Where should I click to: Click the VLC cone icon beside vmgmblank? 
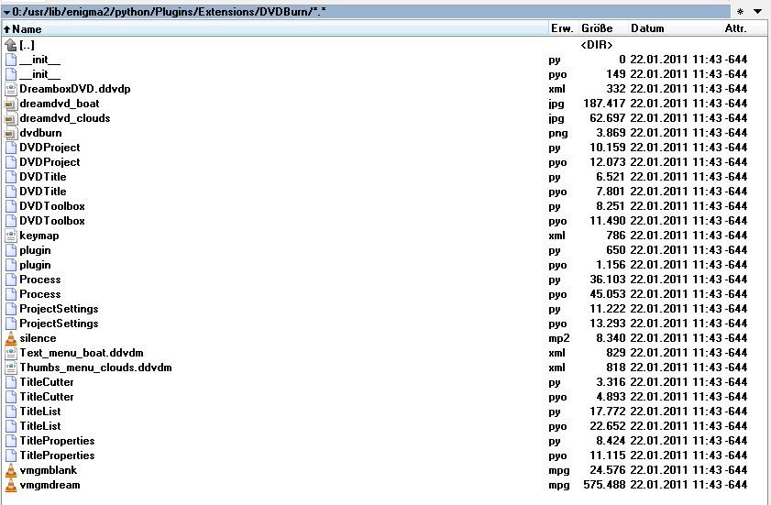click(x=10, y=470)
